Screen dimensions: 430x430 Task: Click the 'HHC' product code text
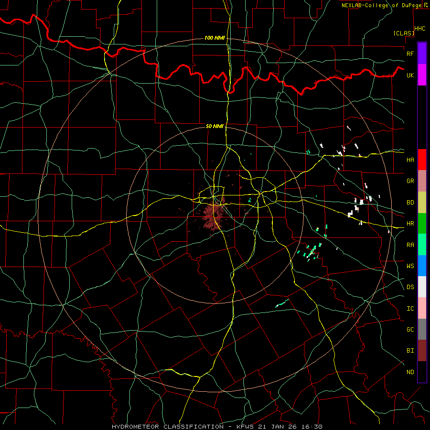pyautogui.click(x=420, y=29)
